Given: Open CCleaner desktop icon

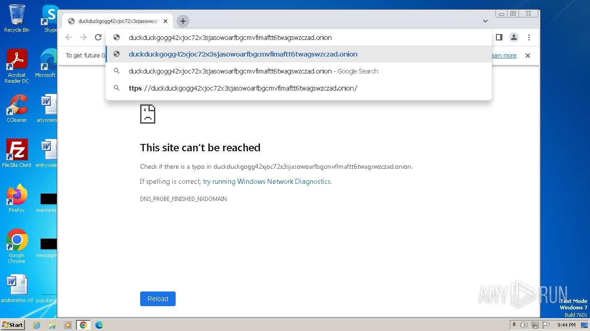Looking at the screenshot, I should [x=17, y=109].
